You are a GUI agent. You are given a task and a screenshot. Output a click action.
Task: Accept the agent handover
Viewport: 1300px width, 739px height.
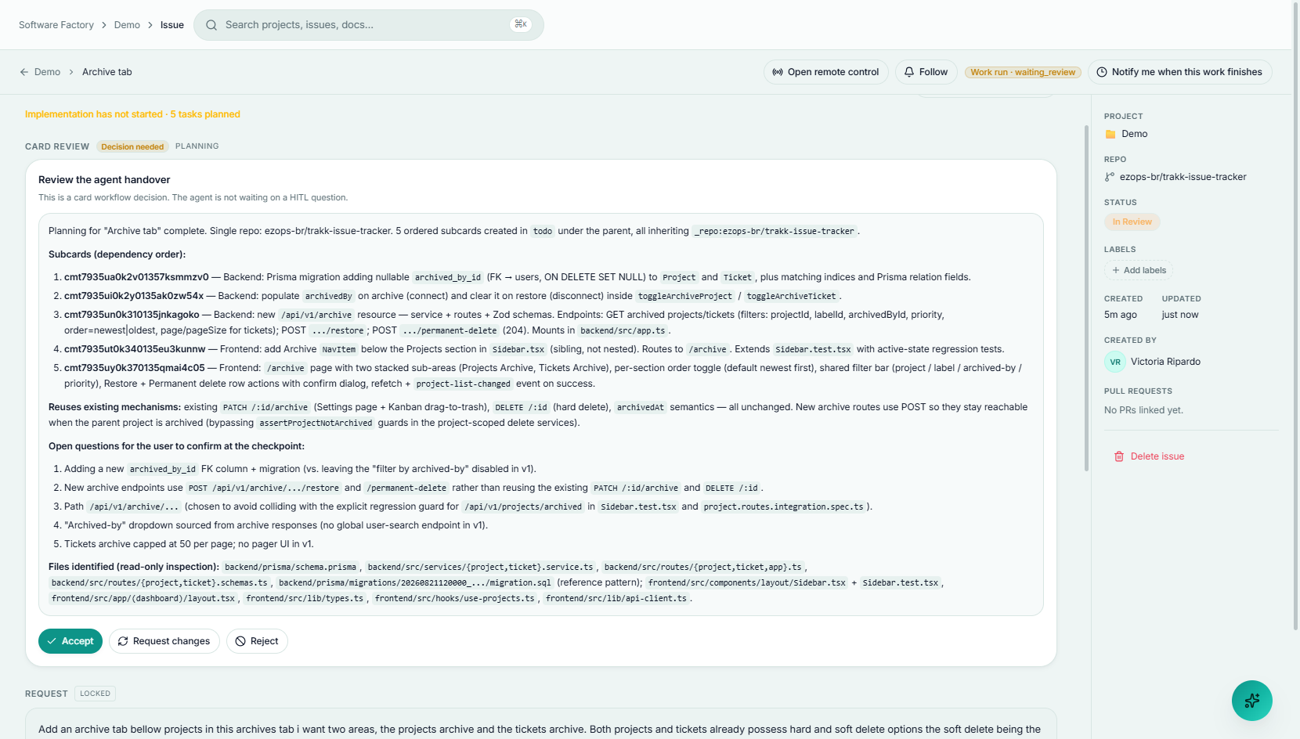[70, 641]
